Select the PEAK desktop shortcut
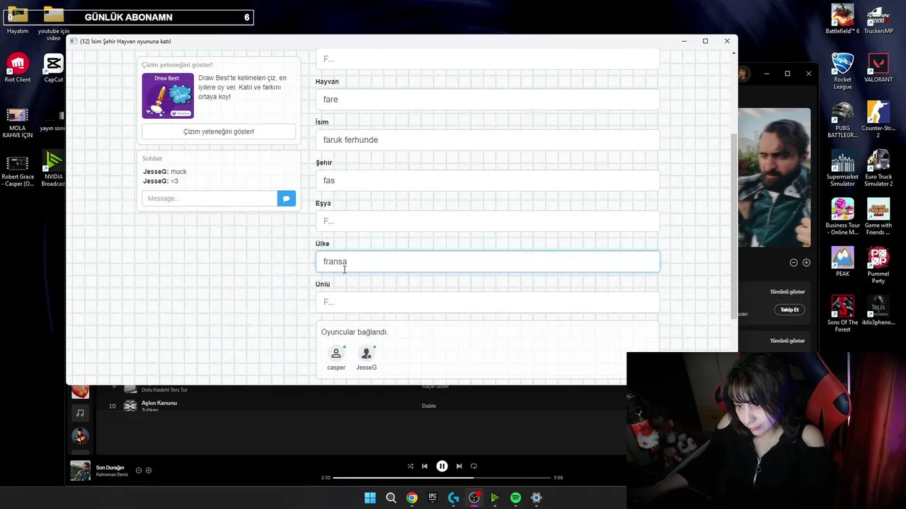906x509 pixels. (x=842, y=262)
